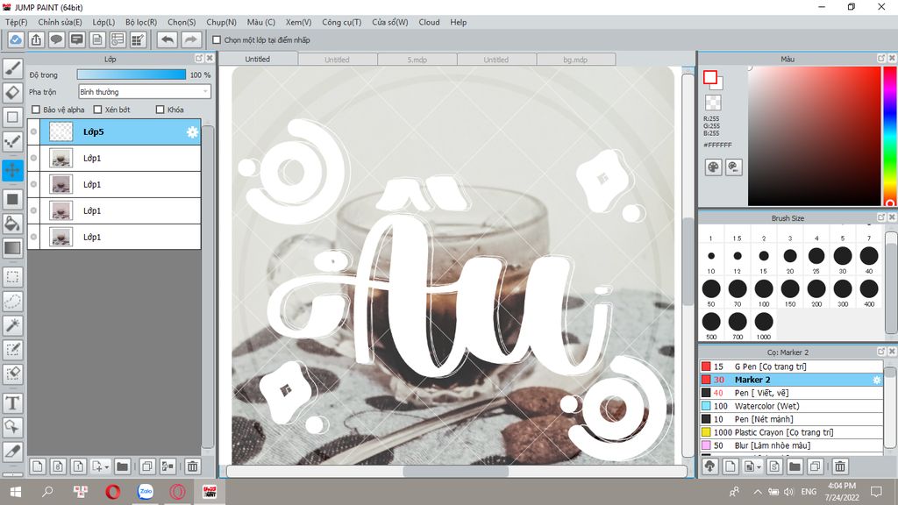Open the 'Pha trộn' blend mode dropdown
Image resolution: width=898 pixels, height=505 pixels.
[145, 91]
